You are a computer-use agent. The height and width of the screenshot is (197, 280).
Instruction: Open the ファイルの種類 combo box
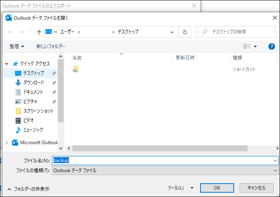pyautogui.click(x=165, y=171)
